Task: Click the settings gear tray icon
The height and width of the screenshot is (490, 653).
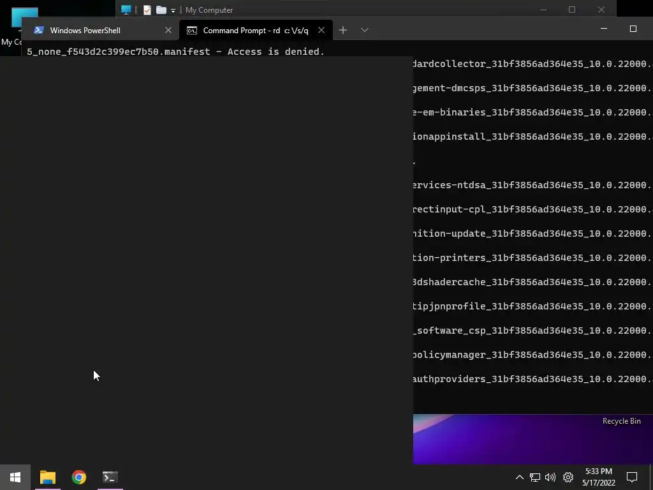Action: [568, 477]
